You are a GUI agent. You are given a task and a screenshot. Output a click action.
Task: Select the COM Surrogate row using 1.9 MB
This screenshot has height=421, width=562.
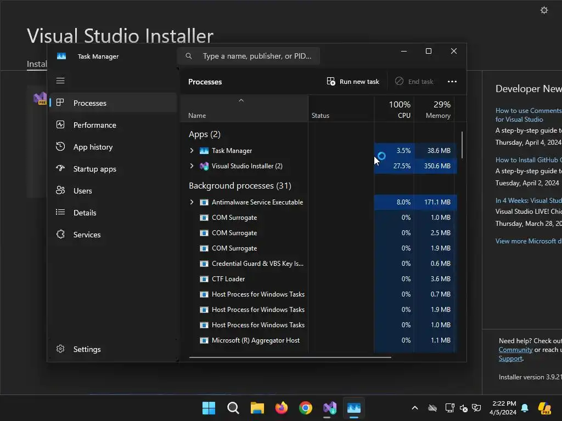[319, 248]
